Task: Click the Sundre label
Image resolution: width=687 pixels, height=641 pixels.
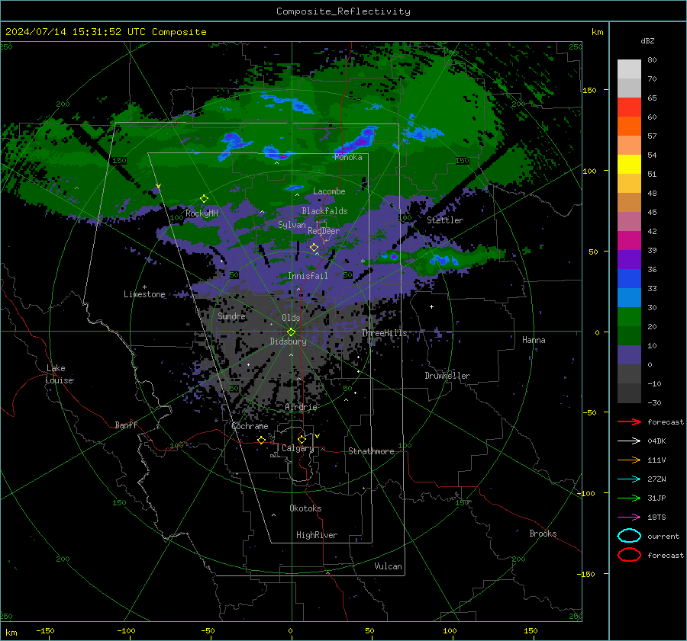Action: [232, 316]
